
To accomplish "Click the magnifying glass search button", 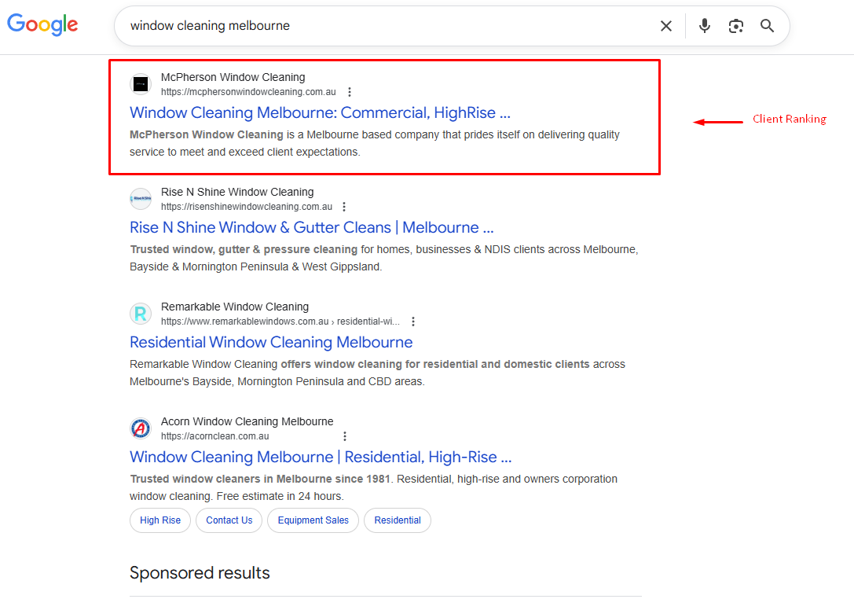I will pyautogui.click(x=767, y=26).
